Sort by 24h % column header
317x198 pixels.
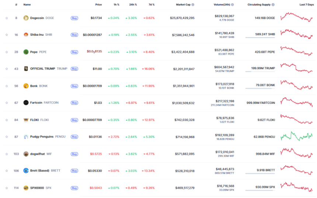[x=133, y=5]
